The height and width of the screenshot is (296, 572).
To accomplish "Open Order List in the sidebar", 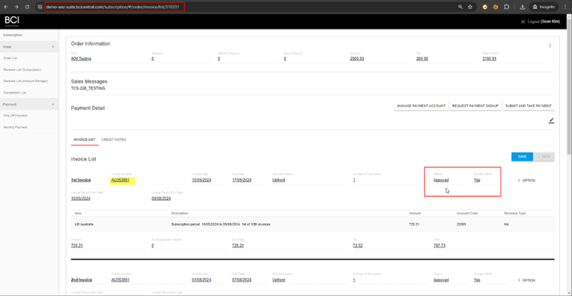I will point(11,58).
